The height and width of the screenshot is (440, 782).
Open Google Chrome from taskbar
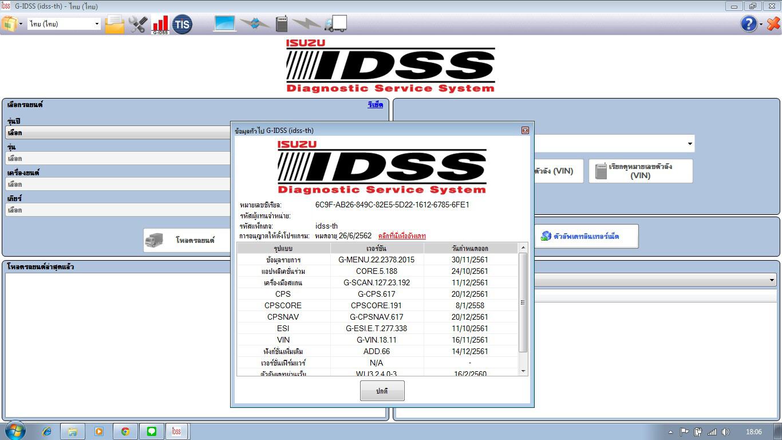(125, 431)
